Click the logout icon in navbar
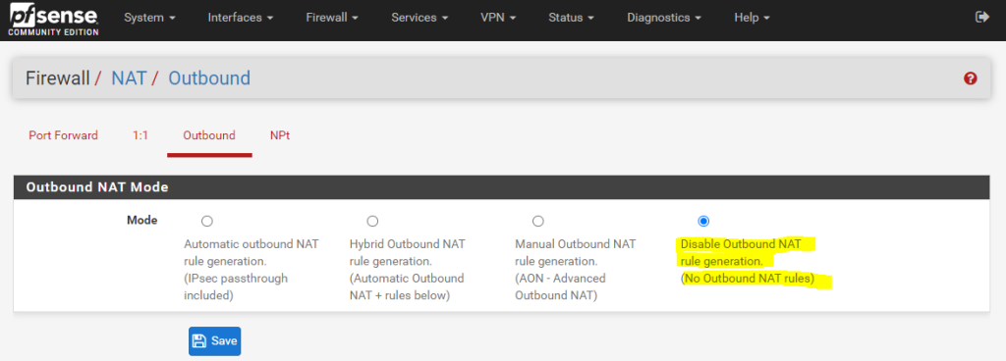 click(981, 18)
